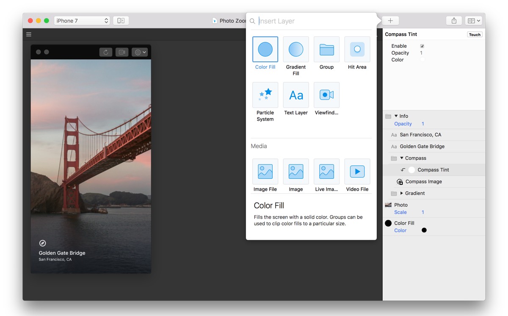Open the black Color swatch of Color Fill
The height and width of the screenshot is (316, 508).
(424, 230)
